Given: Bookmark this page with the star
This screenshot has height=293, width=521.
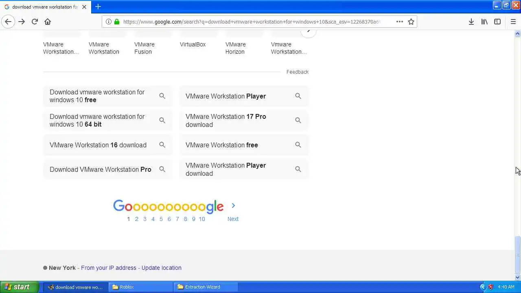Looking at the screenshot, I should pos(411,22).
